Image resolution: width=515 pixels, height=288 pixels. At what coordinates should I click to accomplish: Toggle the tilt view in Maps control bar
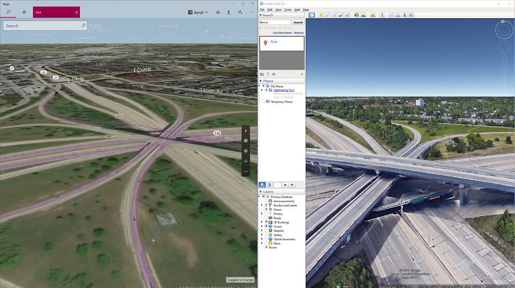click(x=246, y=141)
